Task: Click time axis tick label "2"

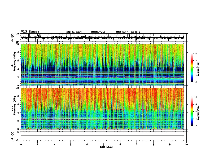Action: point(54,145)
